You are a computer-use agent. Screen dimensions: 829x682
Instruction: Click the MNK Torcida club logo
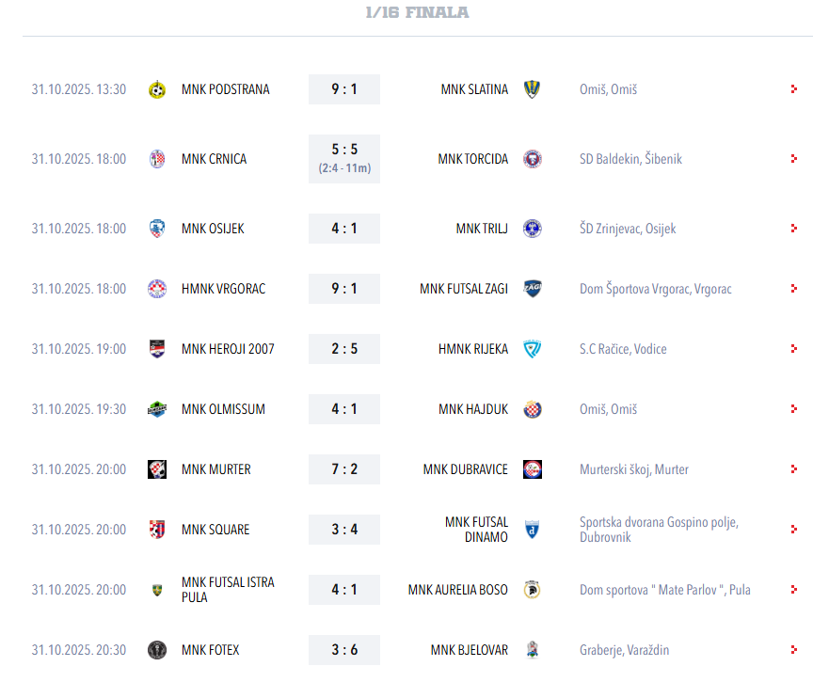[532, 159]
